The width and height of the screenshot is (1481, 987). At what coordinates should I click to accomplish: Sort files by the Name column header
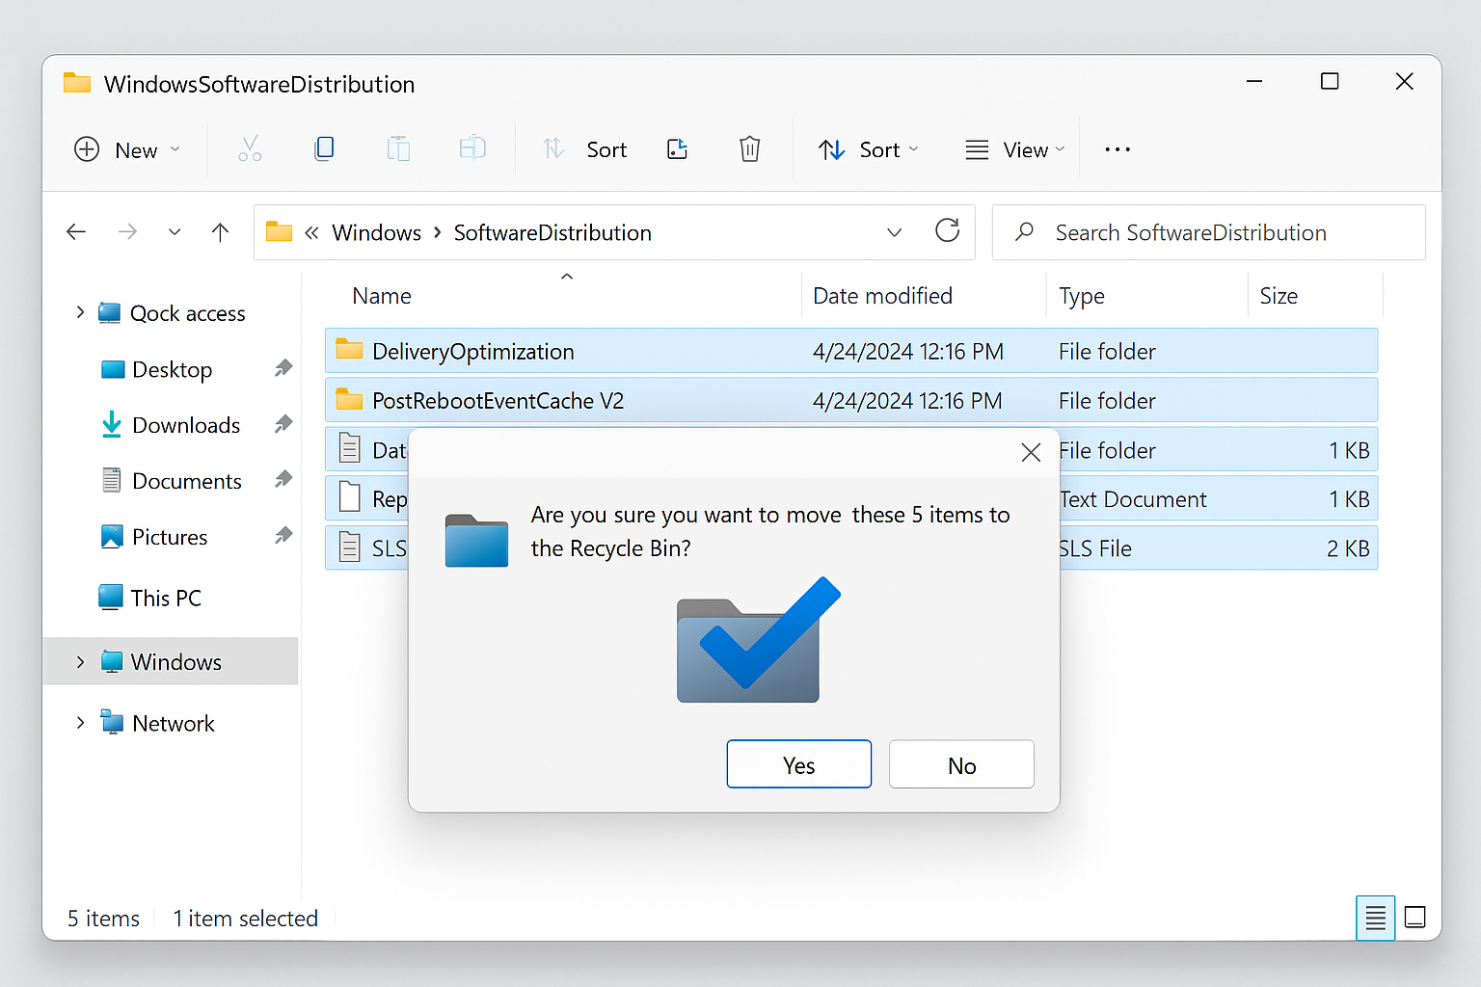point(381,295)
